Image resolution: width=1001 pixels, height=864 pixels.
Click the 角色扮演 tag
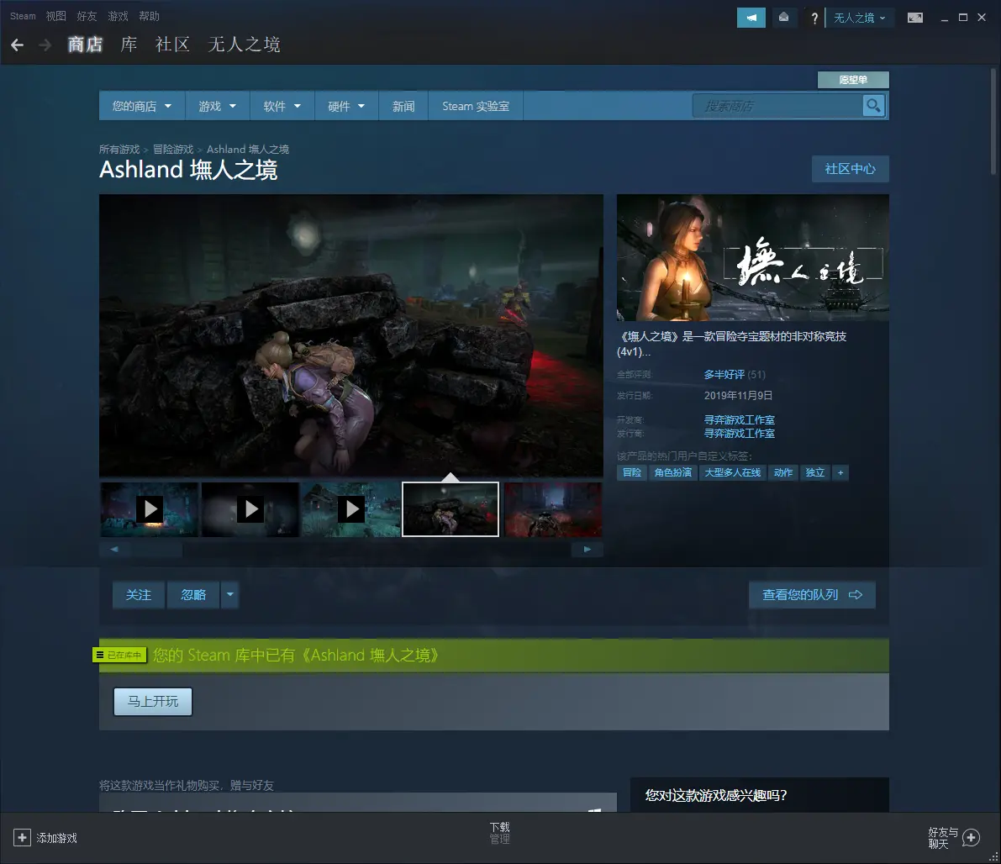[x=673, y=472]
